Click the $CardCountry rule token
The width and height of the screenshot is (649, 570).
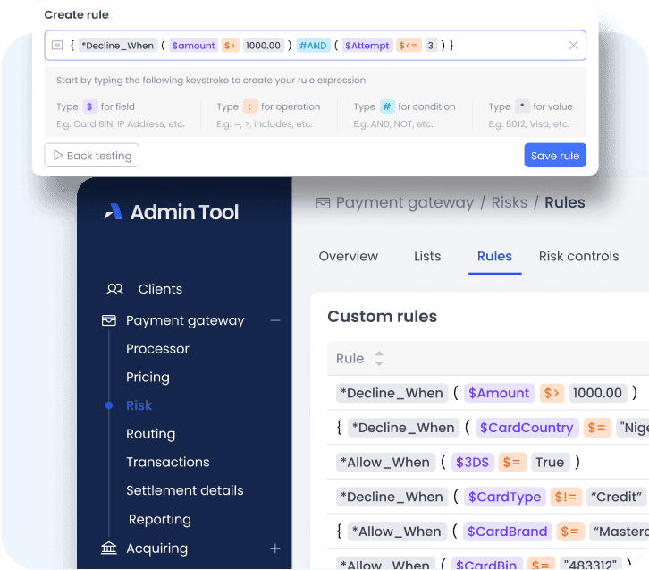(x=527, y=428)
